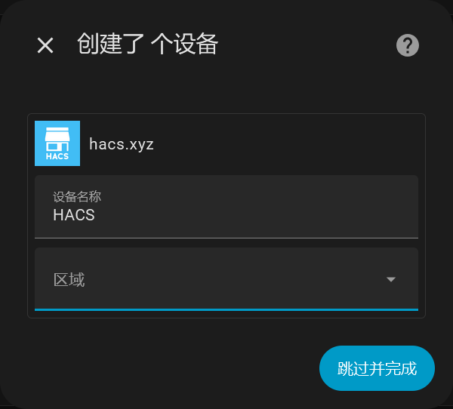Viewport: 453px width, 409px height.
Task: Click the HACS device name value
Action: point(74,215)
